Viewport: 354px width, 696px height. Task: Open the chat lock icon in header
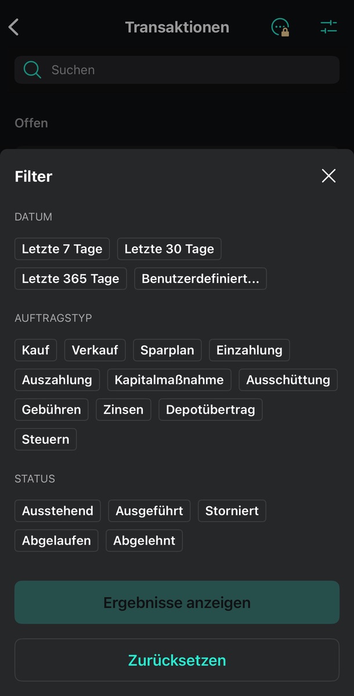point(280,27)
